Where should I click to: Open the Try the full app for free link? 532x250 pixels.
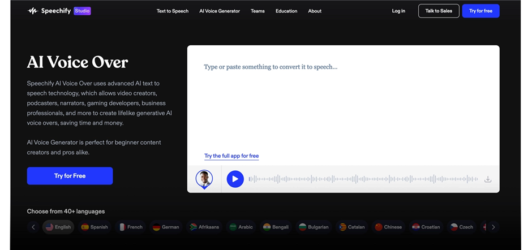point(231,156)
